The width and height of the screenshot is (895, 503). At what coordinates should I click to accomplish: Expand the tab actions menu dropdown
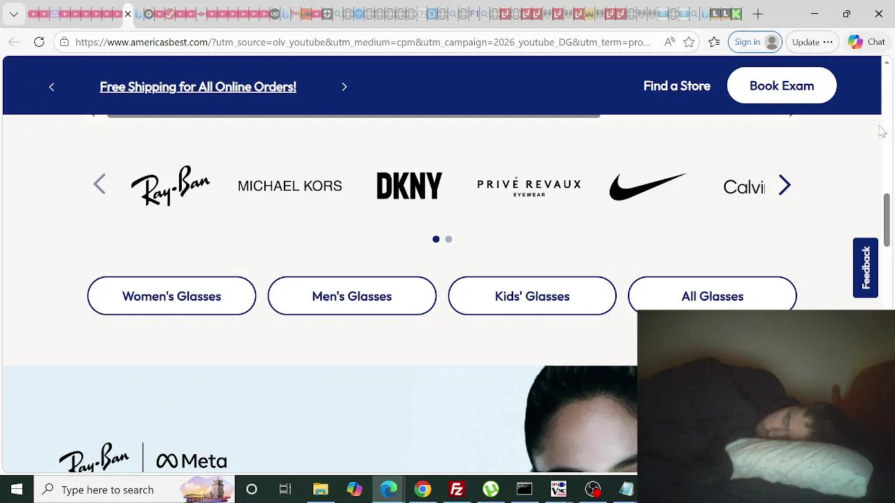(x=13, y=14)
